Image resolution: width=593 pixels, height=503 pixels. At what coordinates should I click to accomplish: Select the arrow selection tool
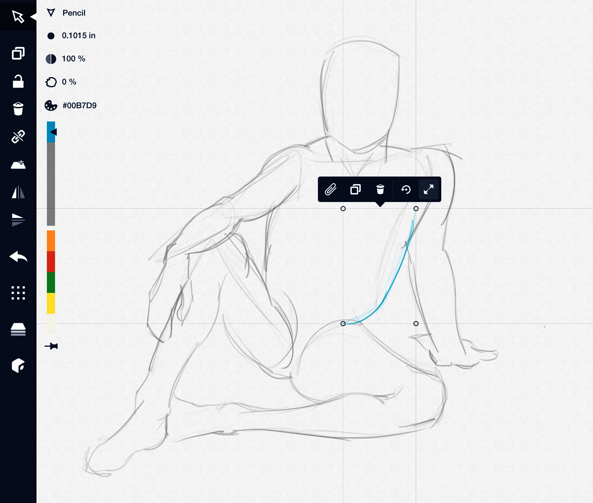tap(18, 16)
